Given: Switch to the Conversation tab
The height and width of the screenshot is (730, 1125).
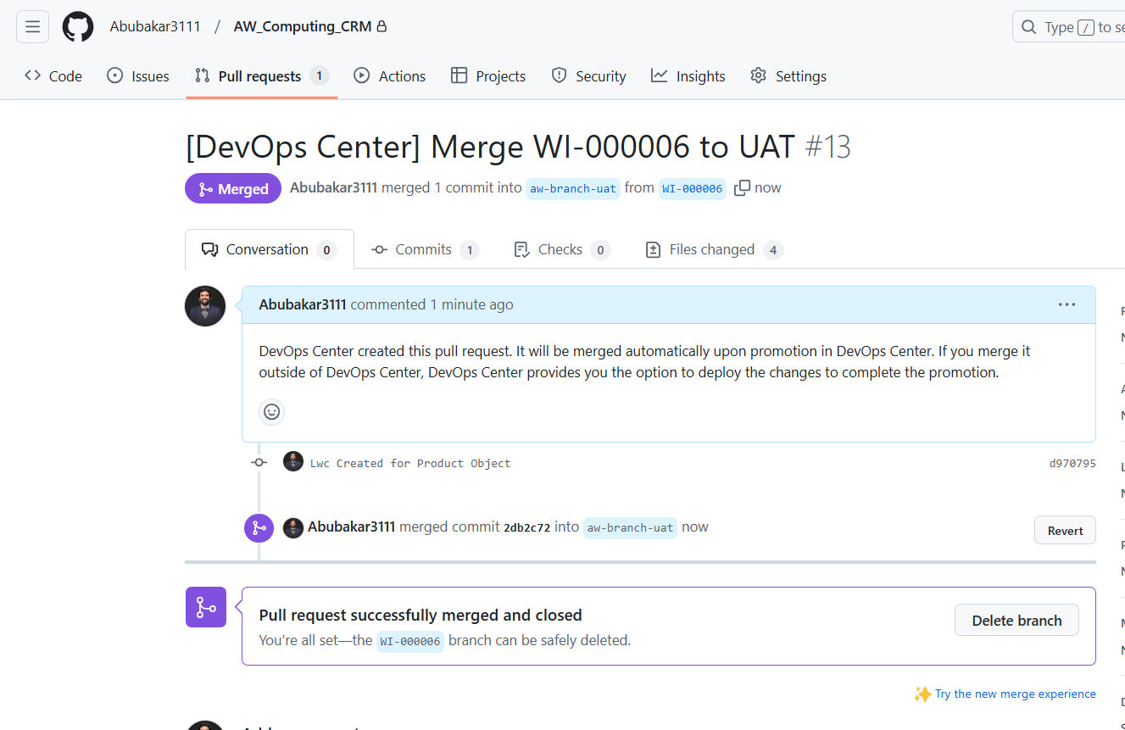Looking at the screenshot, I should (269, 249).
